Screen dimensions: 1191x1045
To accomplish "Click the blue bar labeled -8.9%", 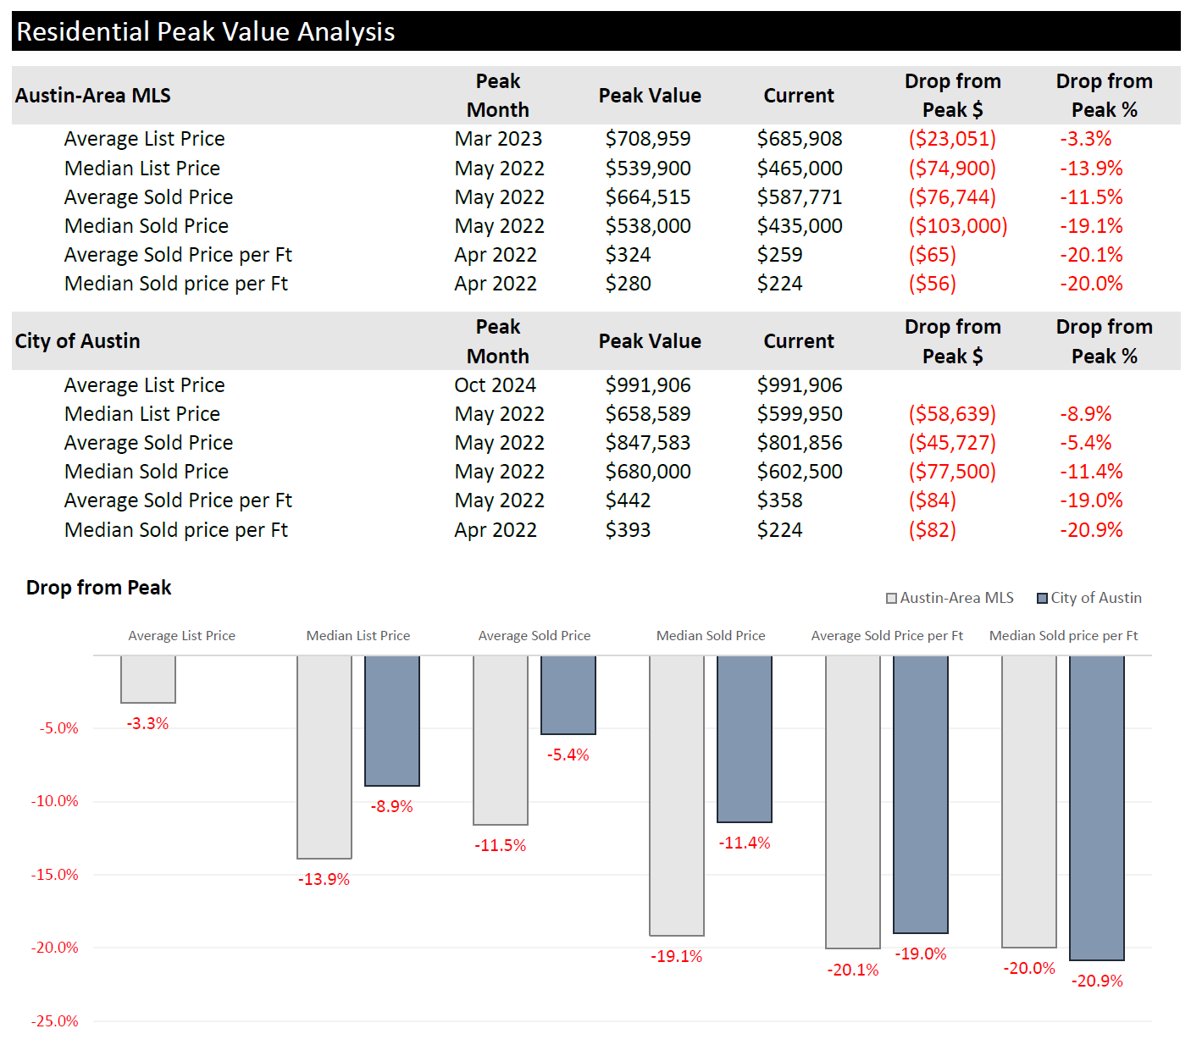I will coord(392,721).
